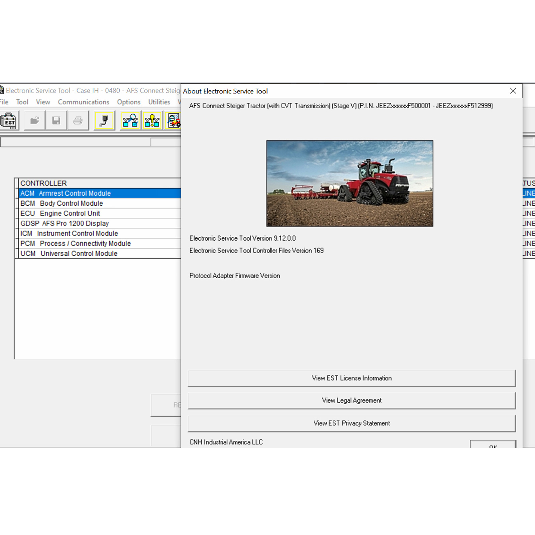535x535 pixels.
Task: Click Controller Files Version 169 text
Action: click(256, 250)
